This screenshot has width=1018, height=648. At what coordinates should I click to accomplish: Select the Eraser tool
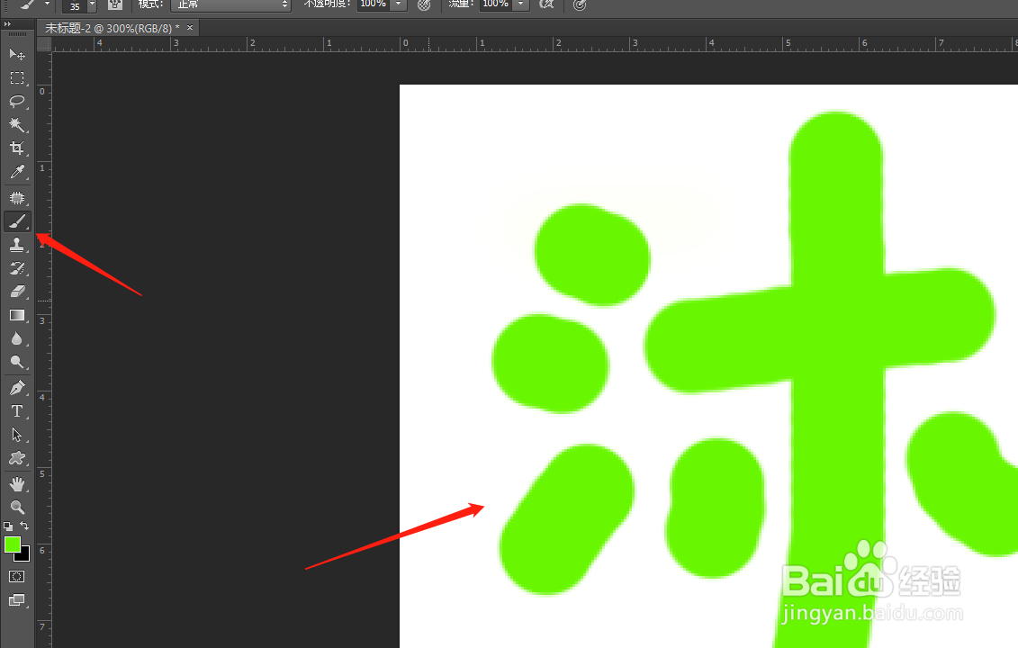(17, 292)
